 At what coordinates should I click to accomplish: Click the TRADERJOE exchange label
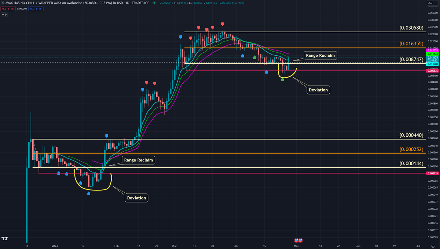pyautogui.click(x=140, y=3)
